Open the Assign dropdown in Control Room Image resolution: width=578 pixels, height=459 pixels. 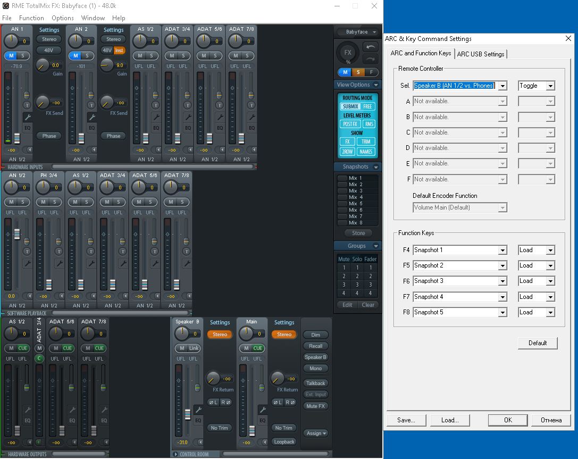pos(316,433)
